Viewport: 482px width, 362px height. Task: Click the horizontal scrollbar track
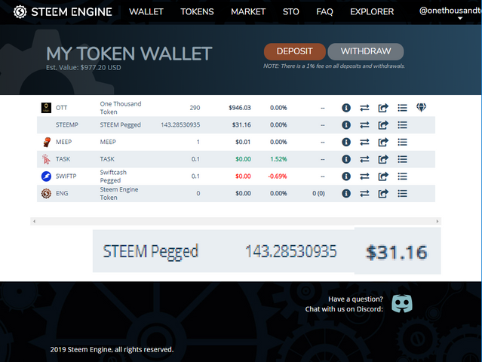pos(236,221)
